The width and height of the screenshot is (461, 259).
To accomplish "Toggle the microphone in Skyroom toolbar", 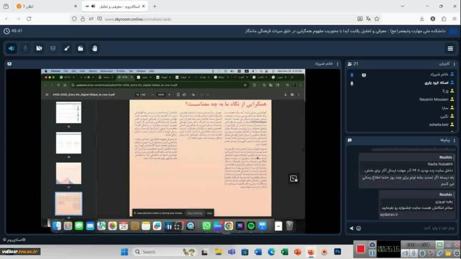I will coord(25,48).
